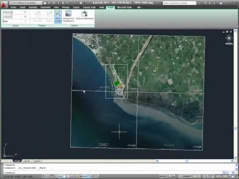Viewport: 239px width, 179px height.
Task: Click the Show Image ribbon button
Action: [58, 16]
